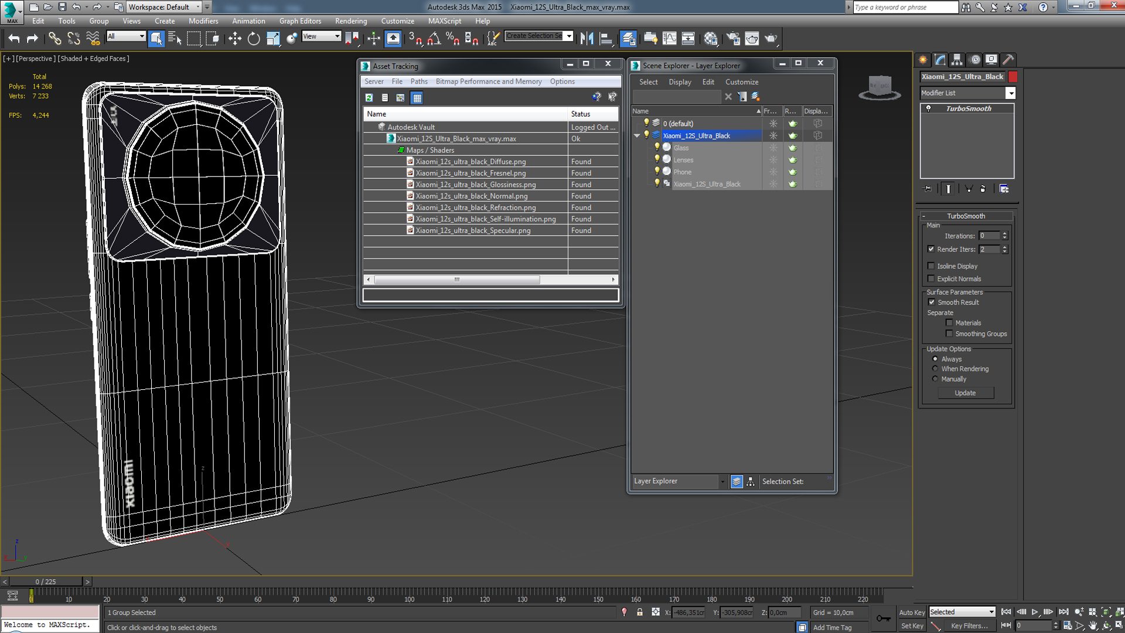
Task: Click the Iterations value field
Action: click(990, 236)
